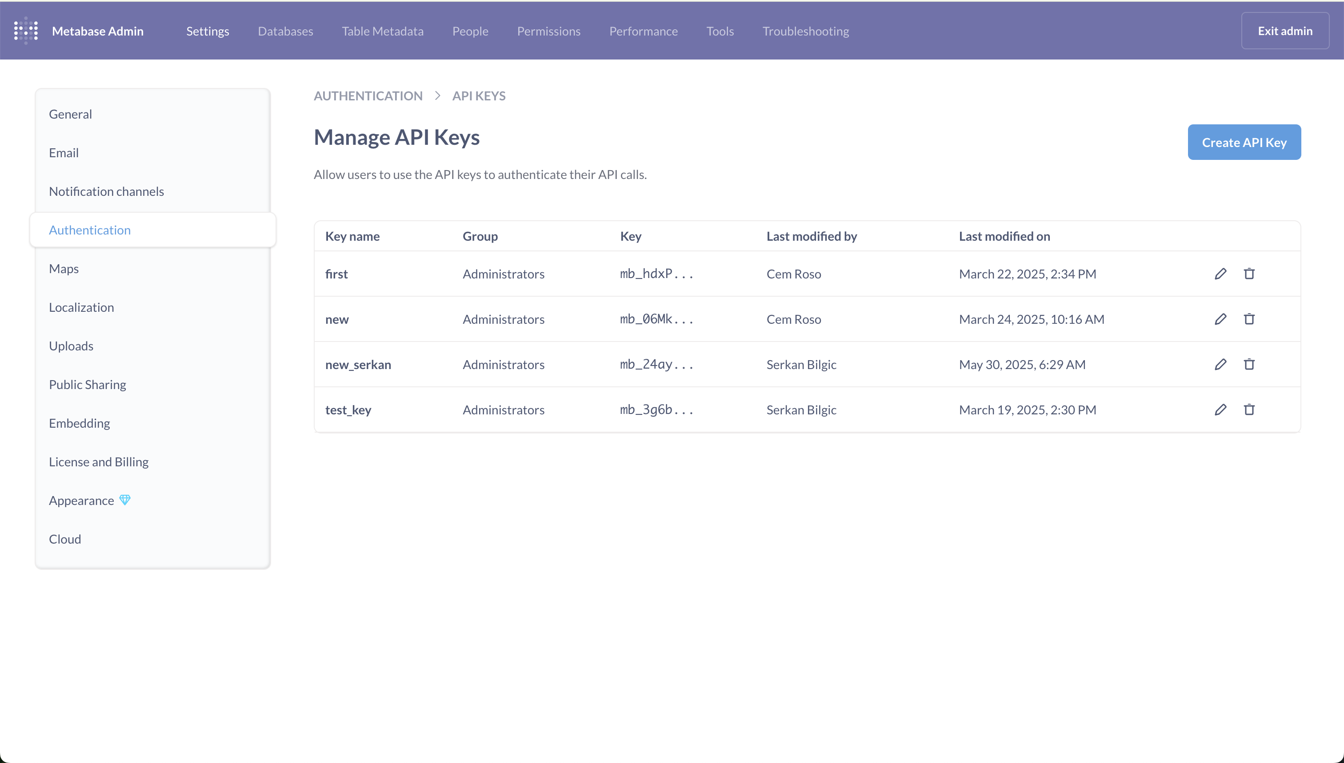The height and width of the screenshot is (763, 1344).
Task: Click the 'Last modified on' column header
Action: pos(1004,236)
